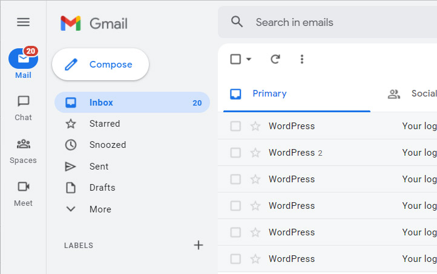Viewport: 437px width, 274px height.
Task: Click the Inbox unread count 20
Action: [x=197, y=103]
